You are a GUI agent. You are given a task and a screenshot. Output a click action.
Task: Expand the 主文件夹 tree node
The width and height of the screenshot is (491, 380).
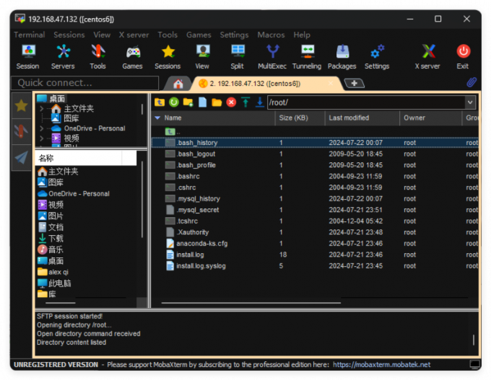(42, 109)
